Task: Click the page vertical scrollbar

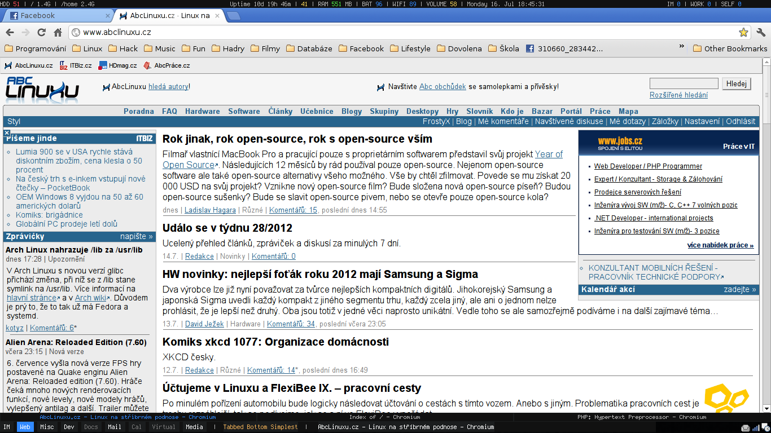Action: pos(765,236)
